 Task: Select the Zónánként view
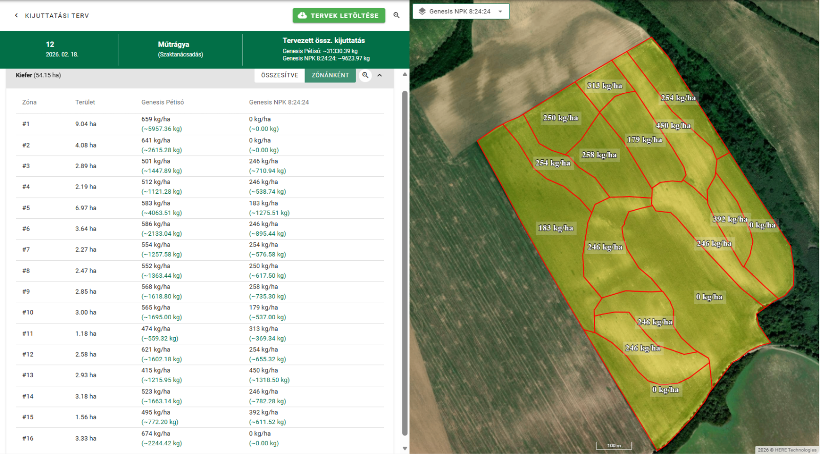coord(330,75)
